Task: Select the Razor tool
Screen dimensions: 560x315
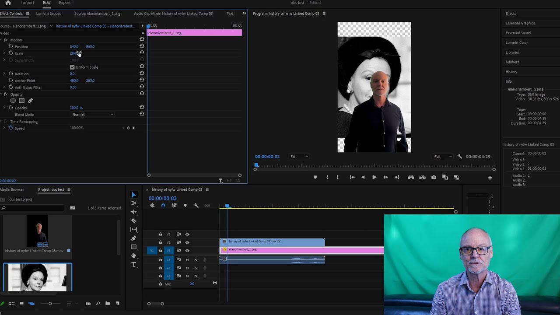Action: click(134, 220)
